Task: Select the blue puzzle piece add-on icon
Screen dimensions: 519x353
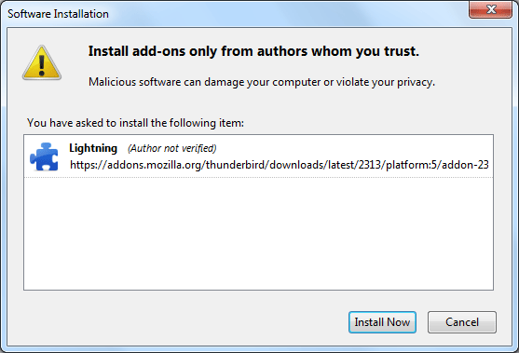Action: point(44,156)
